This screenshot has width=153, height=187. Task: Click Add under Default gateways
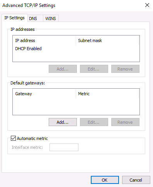[63, 122]
